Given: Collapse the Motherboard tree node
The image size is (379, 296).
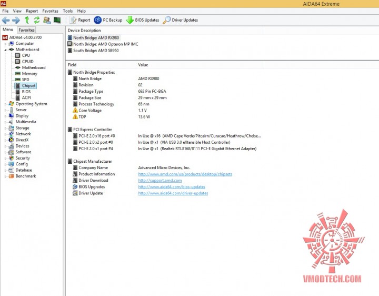Looking at the screenshot, I should [x=5, y=50].
